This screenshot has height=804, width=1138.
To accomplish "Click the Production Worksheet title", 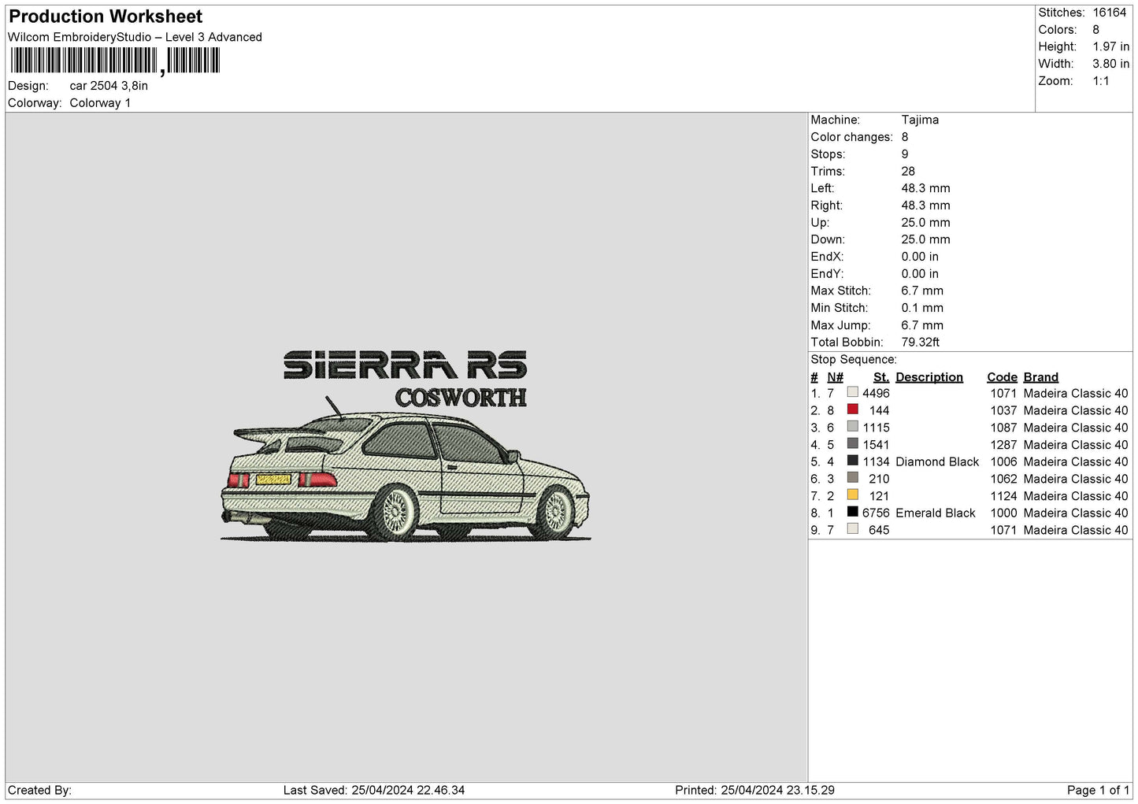I will coord(106,17).
